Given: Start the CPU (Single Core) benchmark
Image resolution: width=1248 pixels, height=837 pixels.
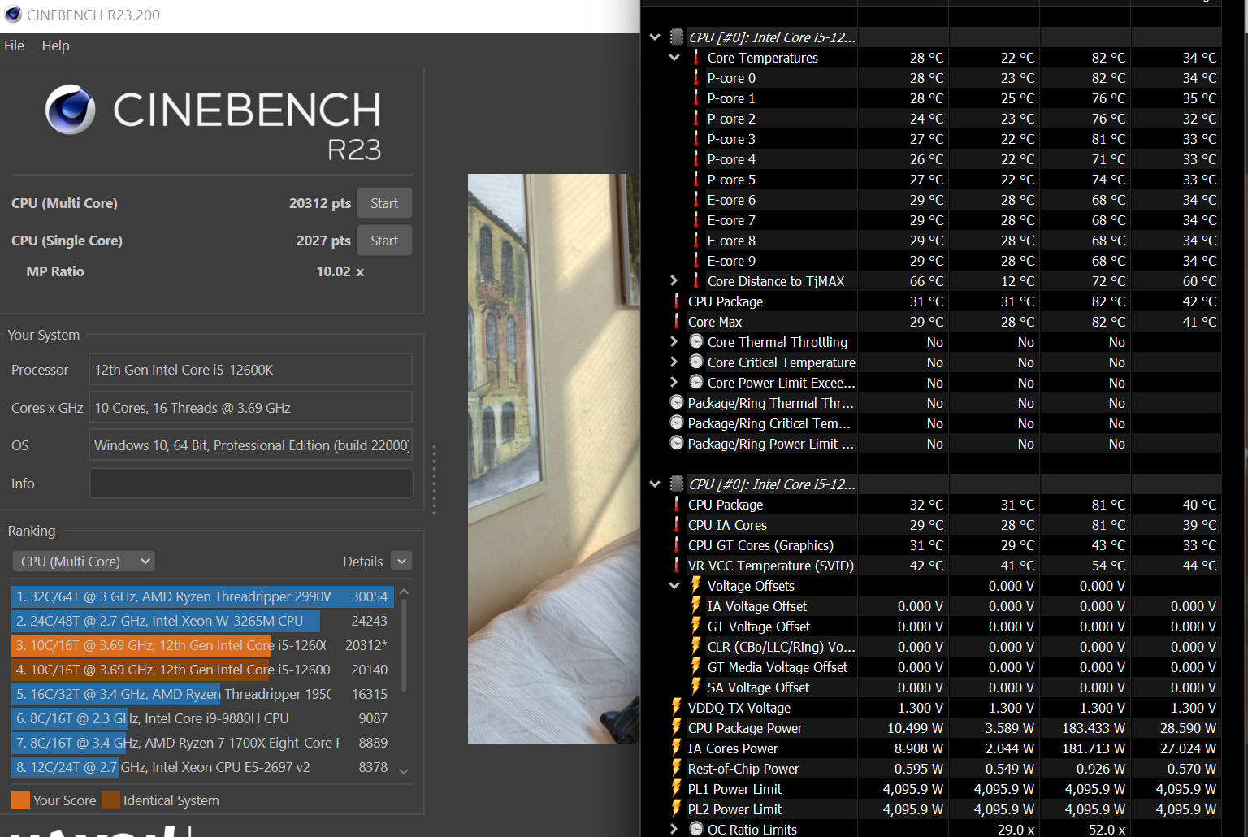Looking at the screenshot, I should coord(384,241).
